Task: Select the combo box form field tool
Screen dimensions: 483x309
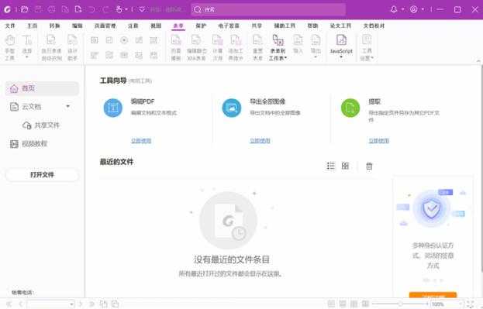Action: (x=139, y=40)
